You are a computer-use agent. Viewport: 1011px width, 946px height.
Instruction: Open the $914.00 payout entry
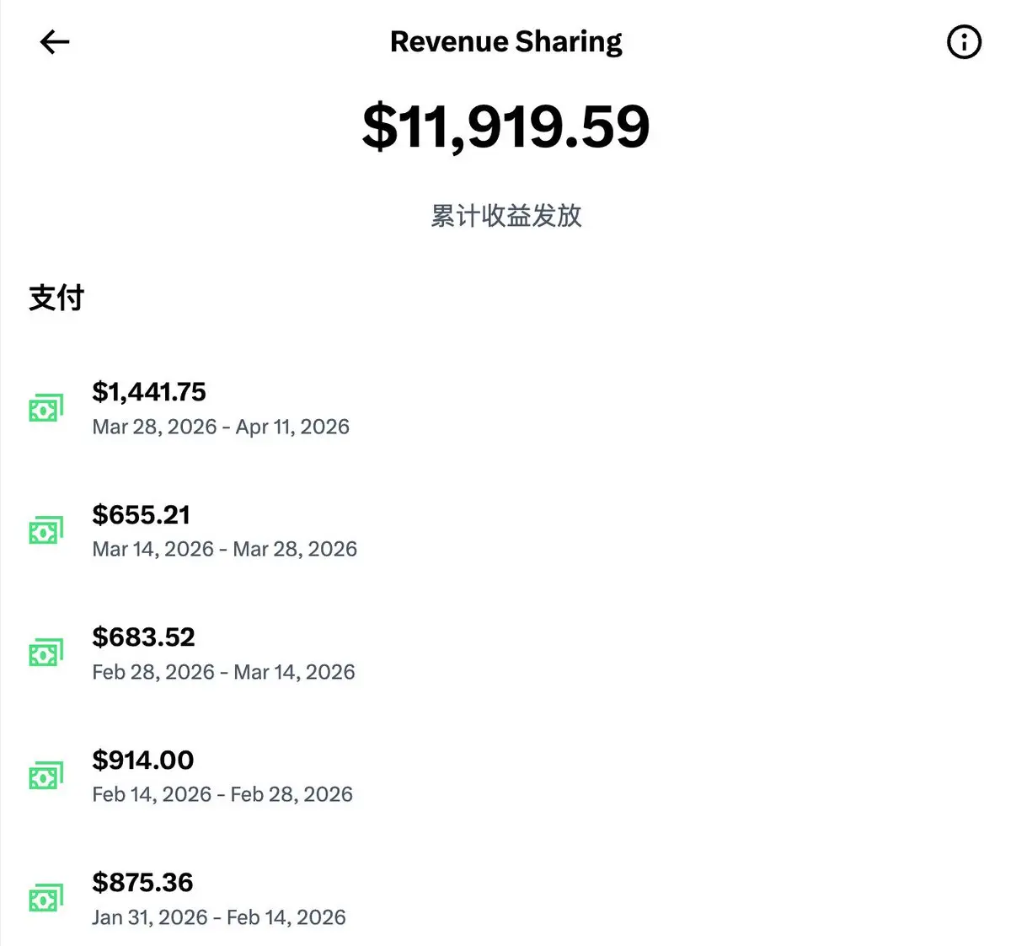(x=143, y=760)
